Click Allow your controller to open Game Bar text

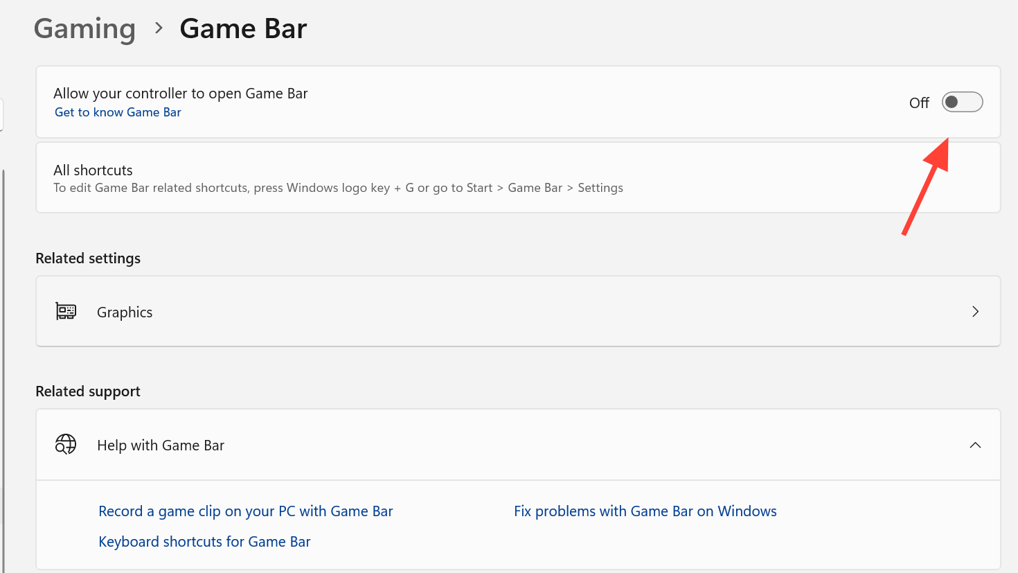(180, 94)
